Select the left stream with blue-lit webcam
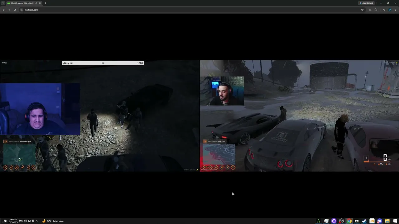The width and height of the screenshot is (399, 224). (x=100, y=115)
